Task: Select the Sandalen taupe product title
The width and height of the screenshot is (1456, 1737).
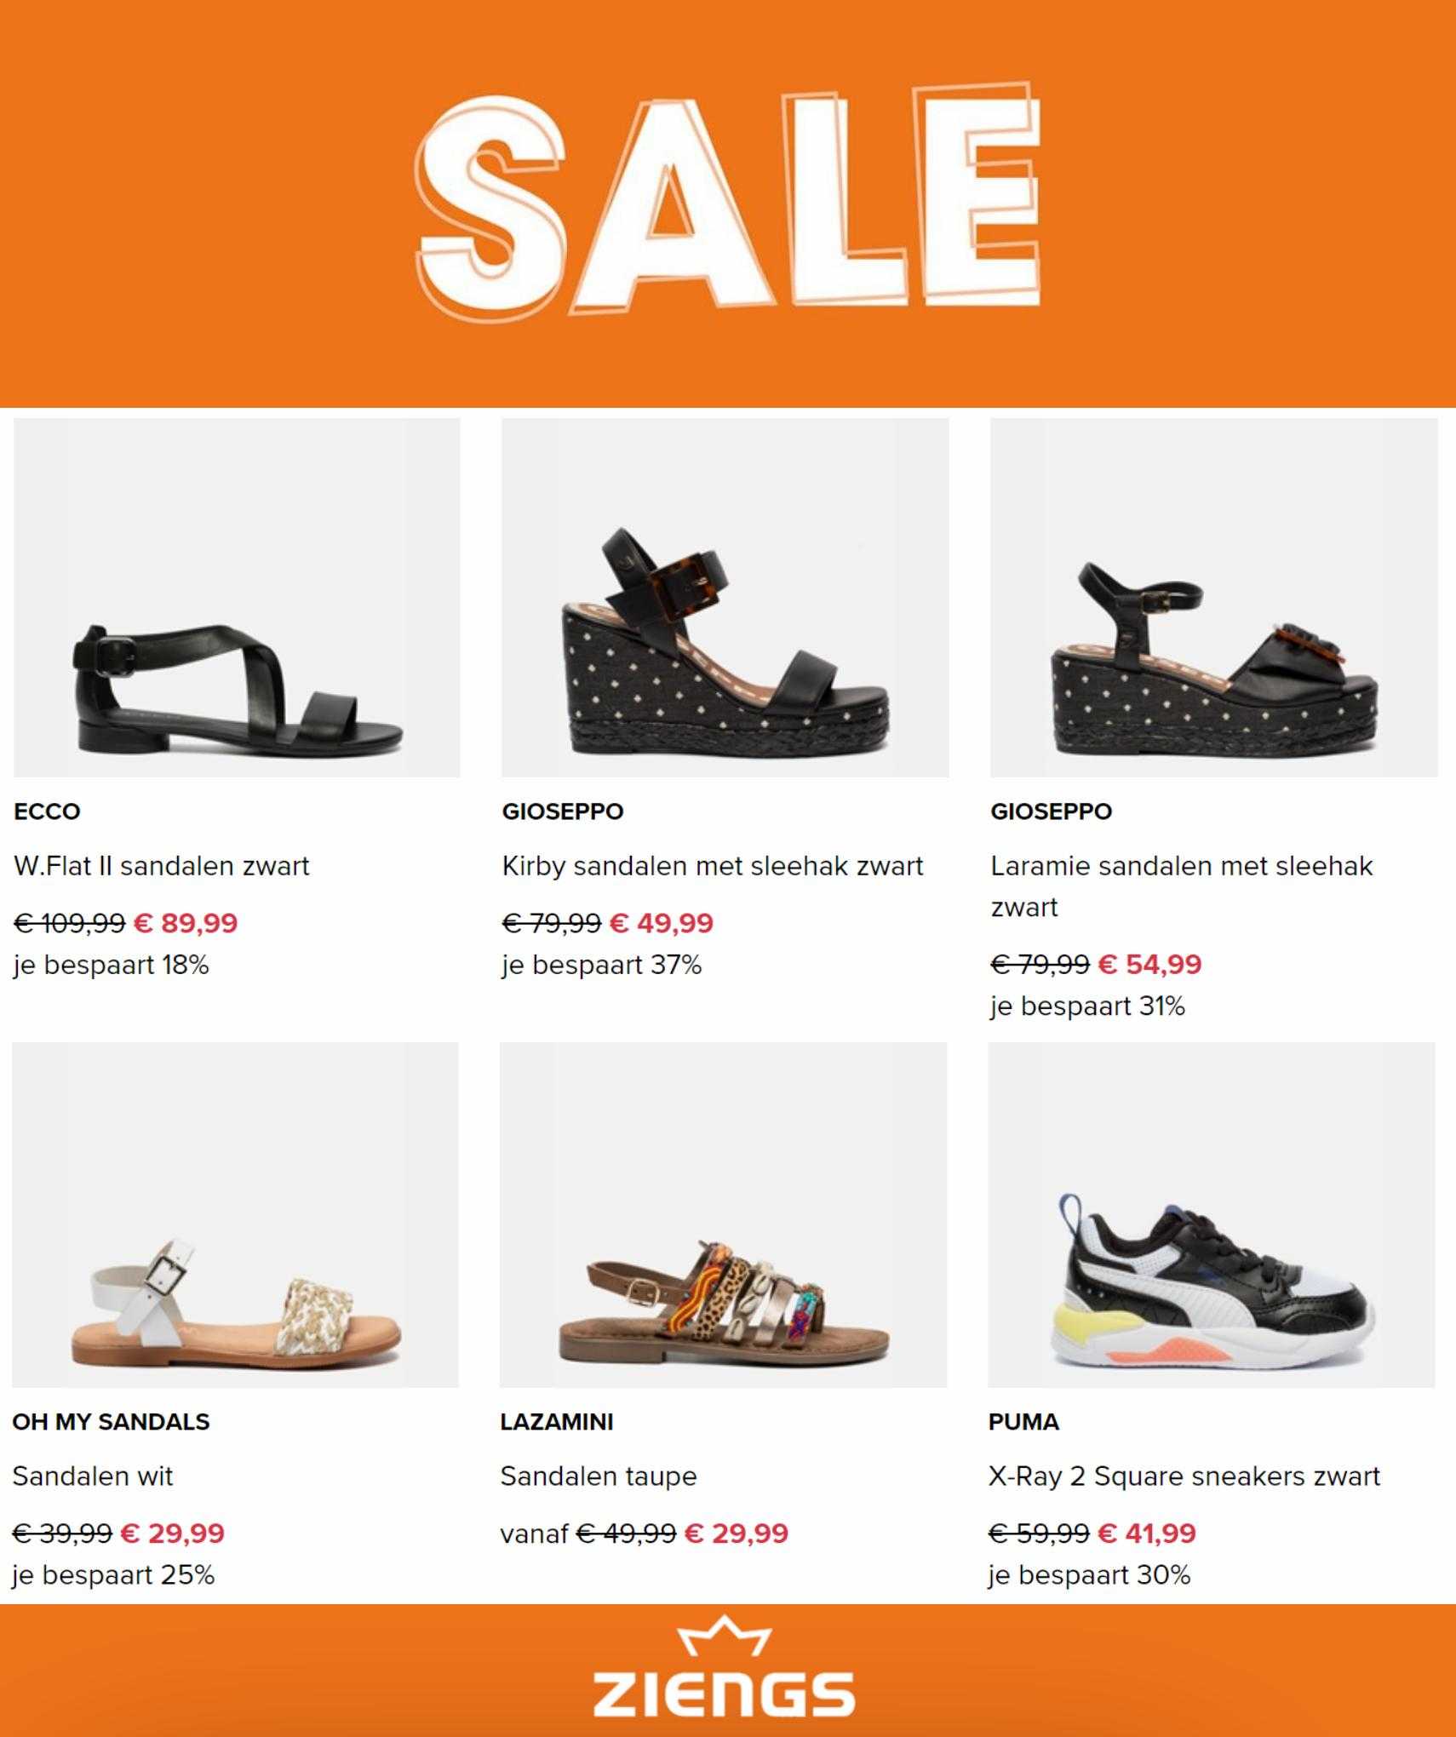Action: coord(599,1476)
